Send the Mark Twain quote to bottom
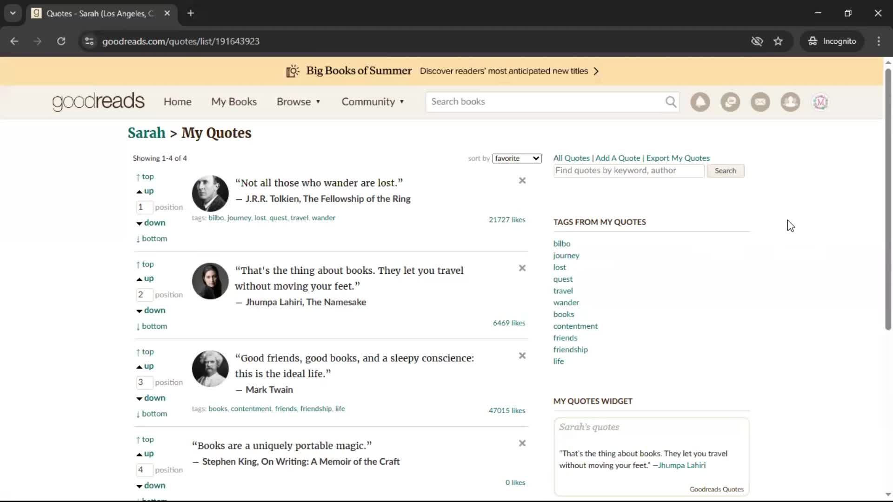 (152, 414)
